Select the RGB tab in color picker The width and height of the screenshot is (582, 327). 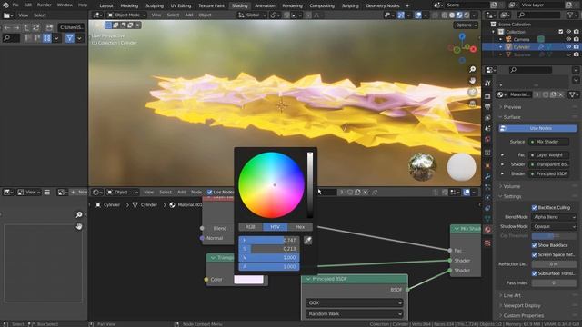251,227
